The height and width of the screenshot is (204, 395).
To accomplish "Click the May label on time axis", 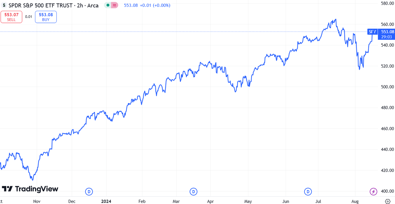I will pos(248,201).
